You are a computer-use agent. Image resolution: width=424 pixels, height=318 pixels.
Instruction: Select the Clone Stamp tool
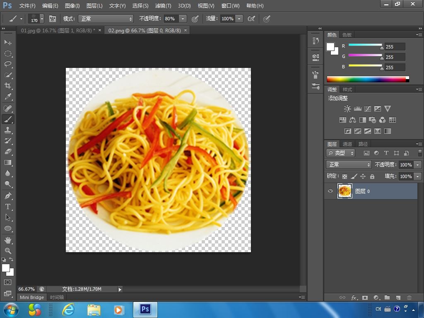[x=8, y=130]
